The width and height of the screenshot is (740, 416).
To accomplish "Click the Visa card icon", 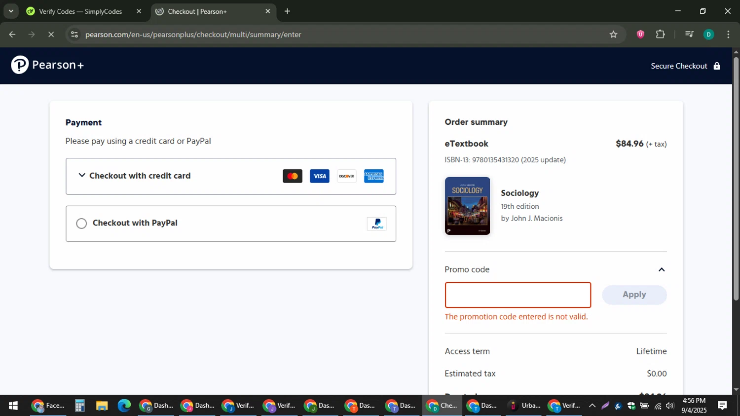I will (320, 176).
